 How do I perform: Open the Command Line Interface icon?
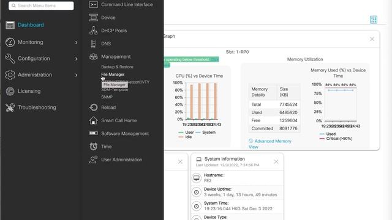[x=94, y=4]
